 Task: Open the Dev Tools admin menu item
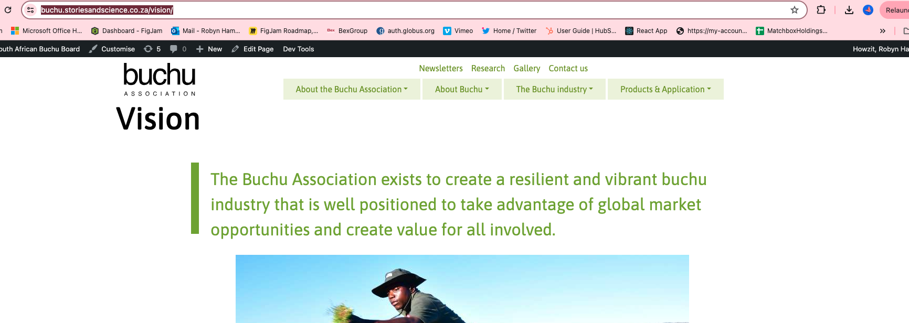click(298, 49)
